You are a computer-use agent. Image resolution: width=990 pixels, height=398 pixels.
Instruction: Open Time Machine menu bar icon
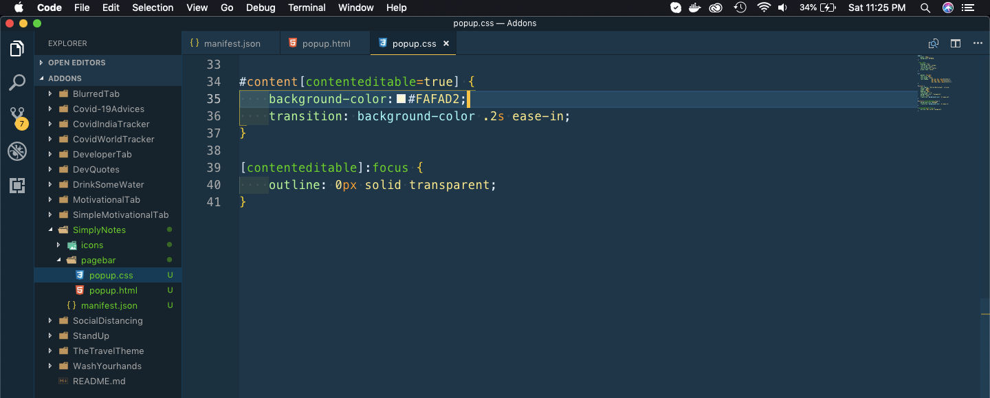pos(740,8)
